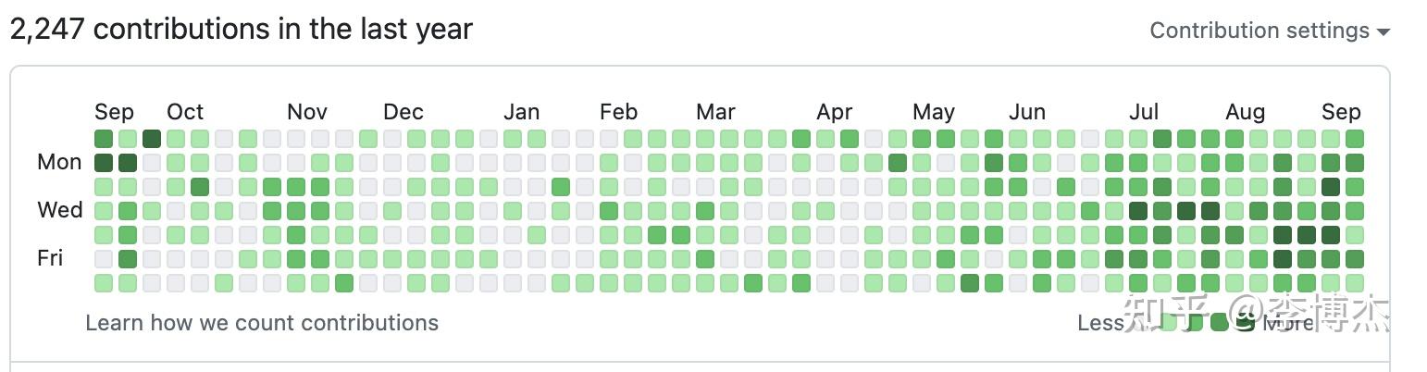Click the caret beside Contribution settings

point(1384,32)
